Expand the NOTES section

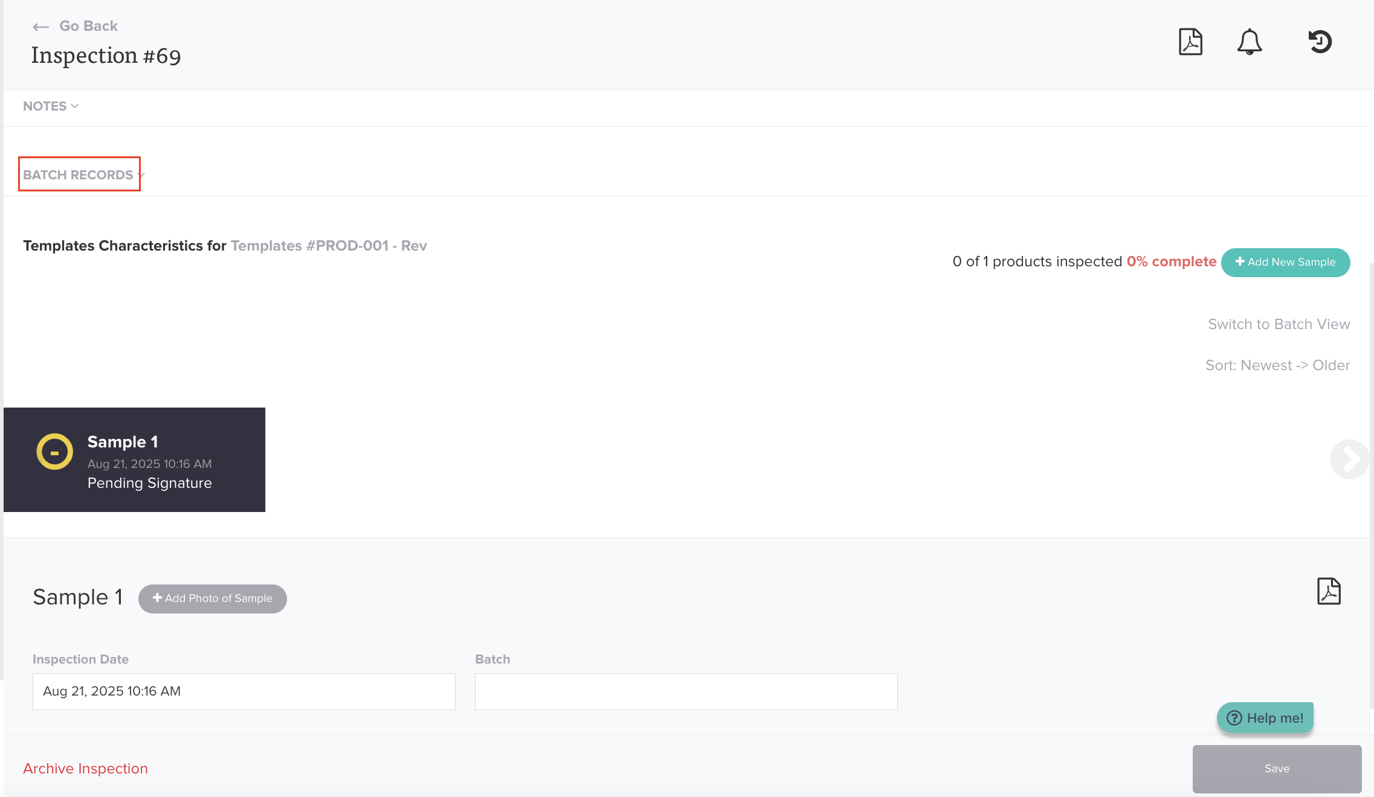point(51,106)
